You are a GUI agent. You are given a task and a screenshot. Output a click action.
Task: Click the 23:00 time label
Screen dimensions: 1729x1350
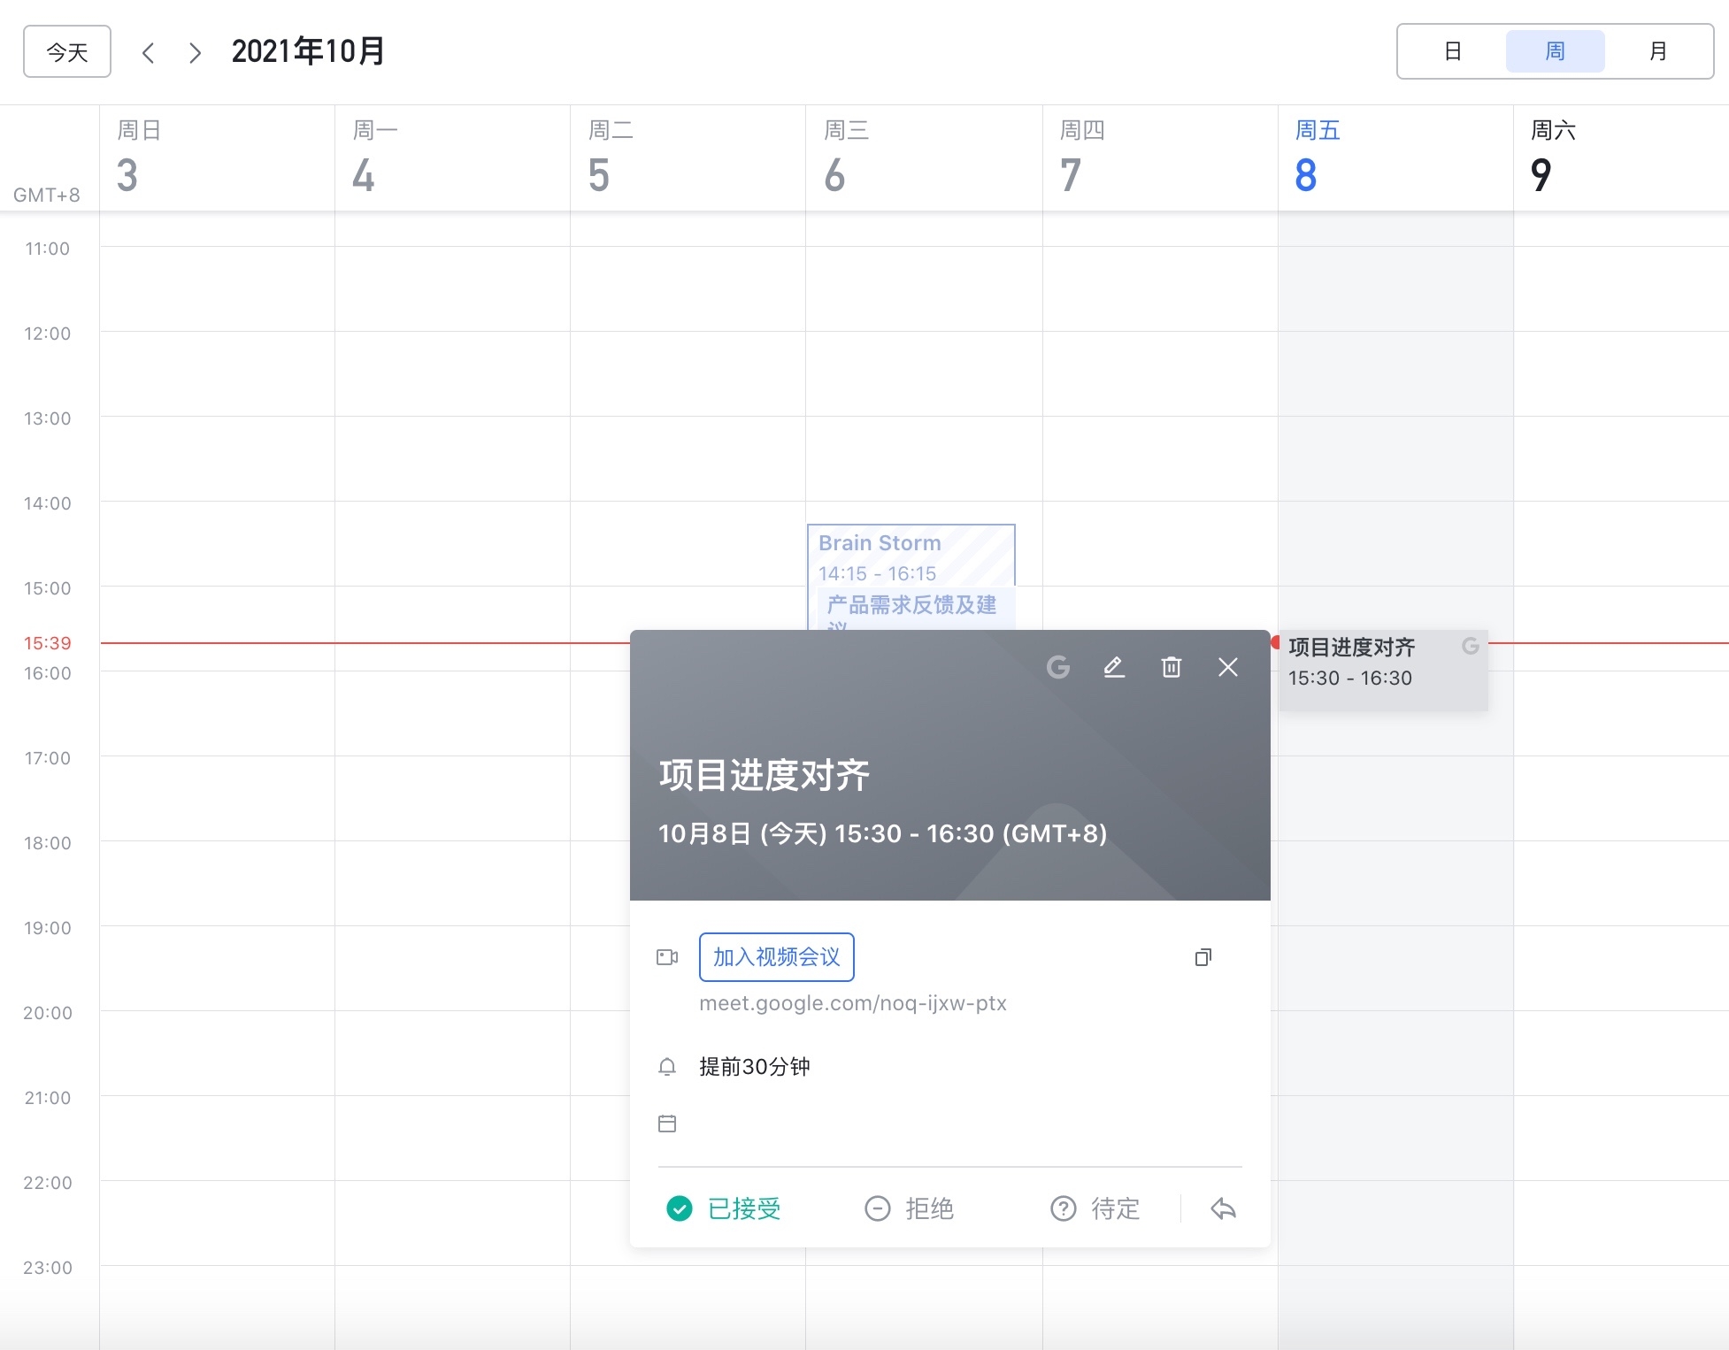point(47,1268)
